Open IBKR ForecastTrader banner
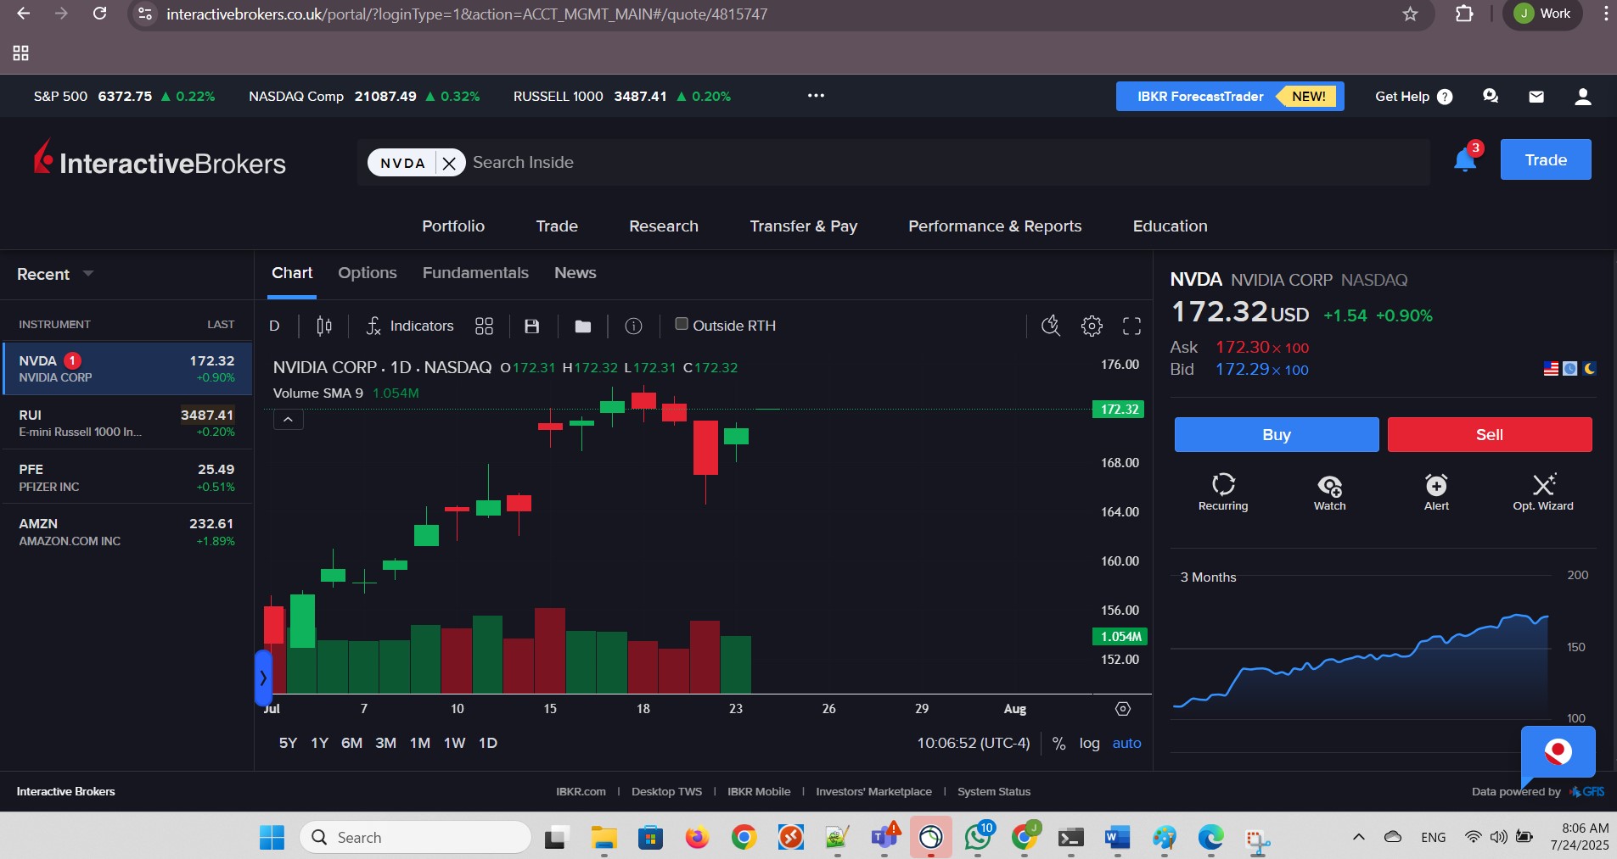1617x859 pixels. point(1229,97)
